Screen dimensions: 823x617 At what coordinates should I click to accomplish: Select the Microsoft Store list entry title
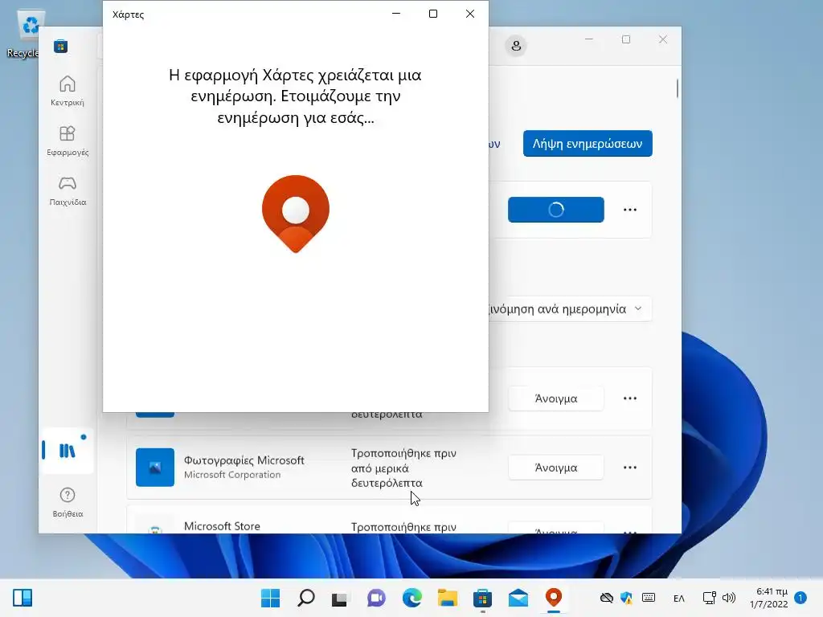[x=222, y=525]
